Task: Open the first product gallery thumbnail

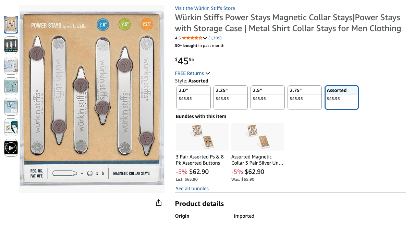Action: click(x=11, y=24)
